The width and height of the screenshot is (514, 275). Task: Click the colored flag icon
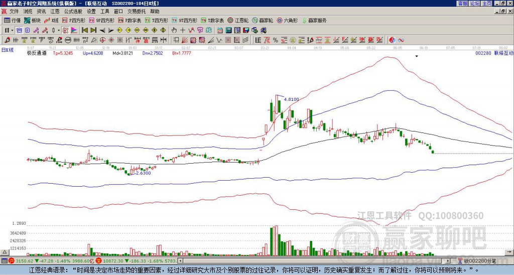74,31
